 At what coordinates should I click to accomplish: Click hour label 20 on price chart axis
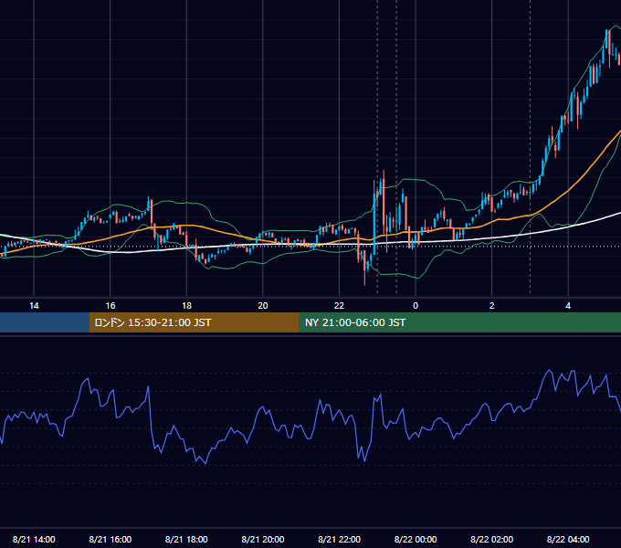pyautogui.click(x=263, y=306)
